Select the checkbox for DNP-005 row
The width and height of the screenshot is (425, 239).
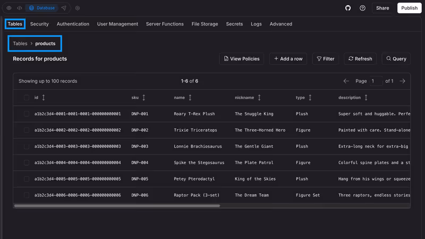(x=26, y=179)
